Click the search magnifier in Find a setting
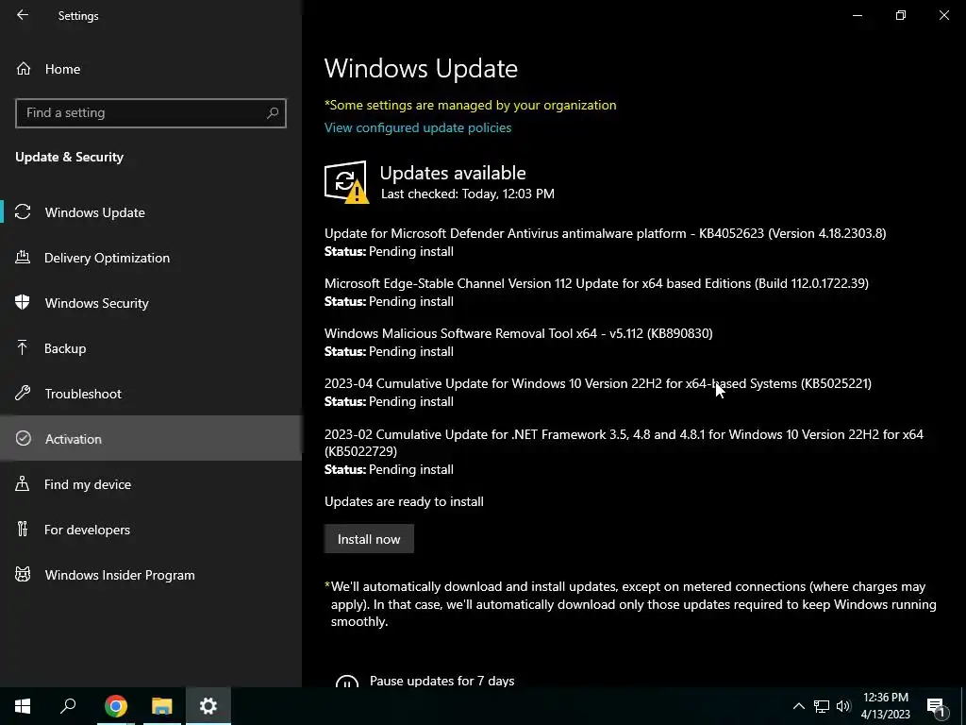The image size is (966, 725). [273, 113]
